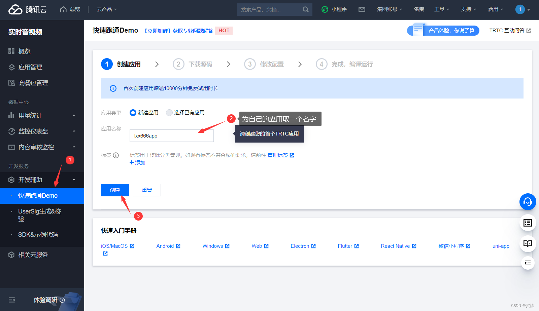Click the 产品体验，你说了算 banner button
539x311 pixels.
tap(443, 30)
